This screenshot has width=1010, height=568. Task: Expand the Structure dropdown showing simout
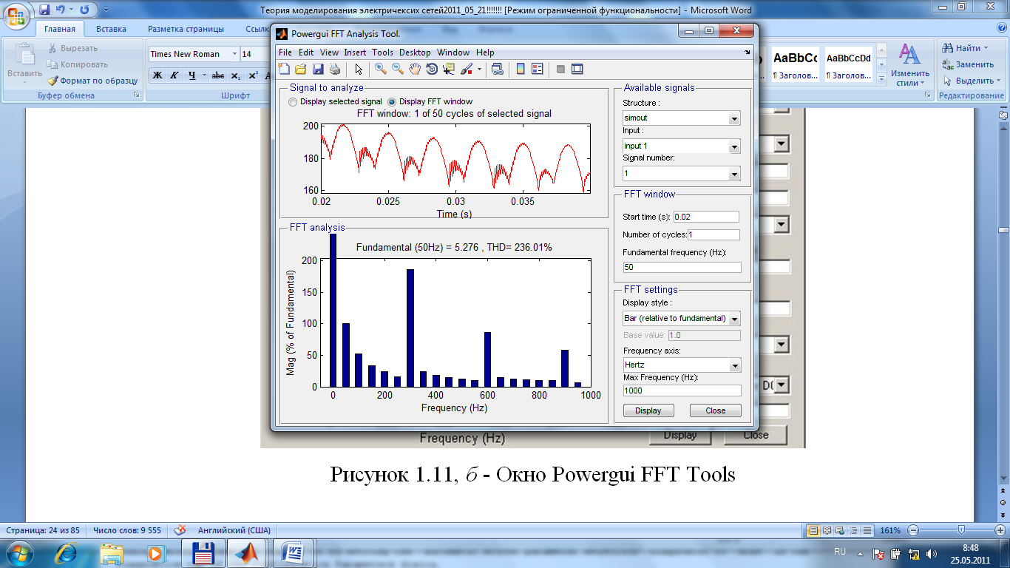(734, 118)
